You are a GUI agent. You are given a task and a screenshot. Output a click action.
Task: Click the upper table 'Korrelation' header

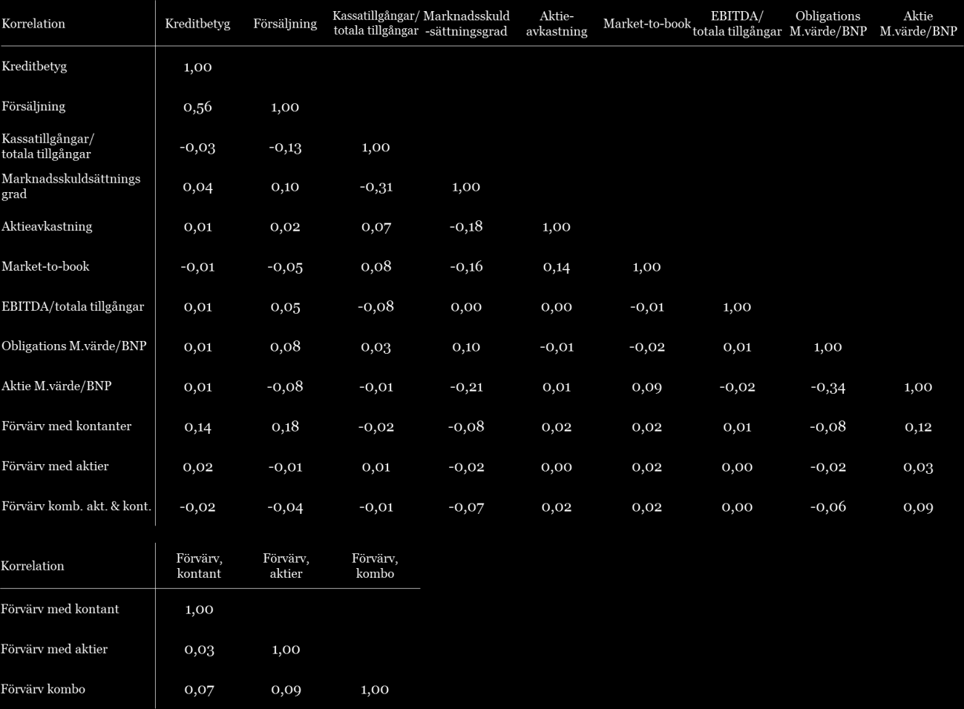(33, 24)
